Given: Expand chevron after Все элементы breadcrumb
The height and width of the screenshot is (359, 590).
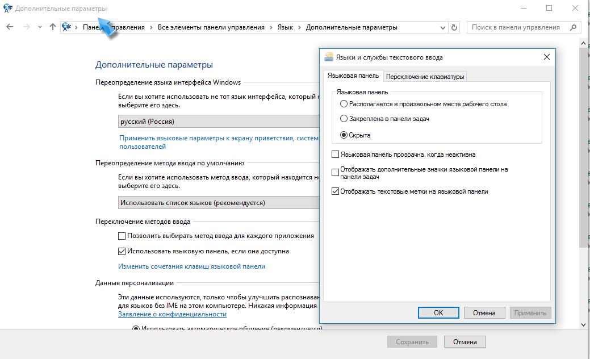Looking at the screenshot, I should pyautogui.click(x=271, y=27).
